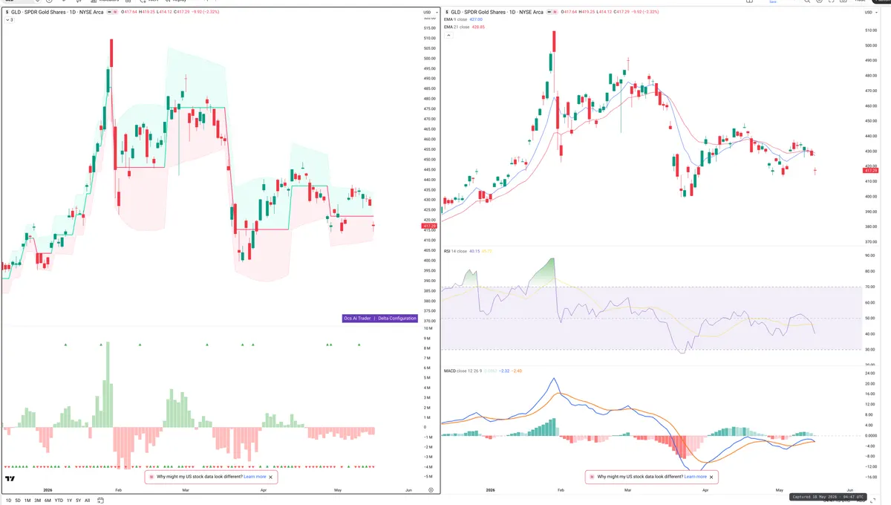Open Learn more link in left chart notice
The width and height of the screenshot is (891, 505).
pos(255,477)
